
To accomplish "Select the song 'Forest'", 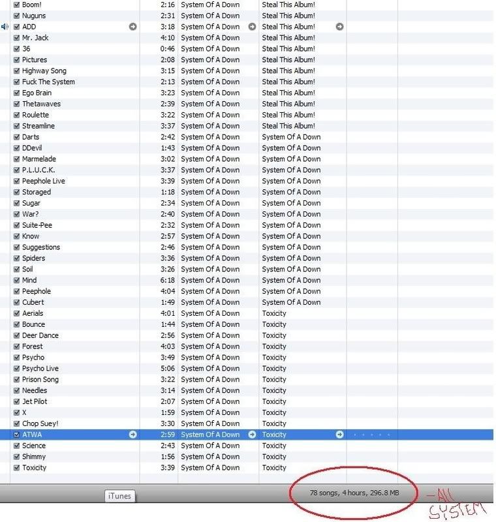I will pyautogui.click(x=32, y=346).
